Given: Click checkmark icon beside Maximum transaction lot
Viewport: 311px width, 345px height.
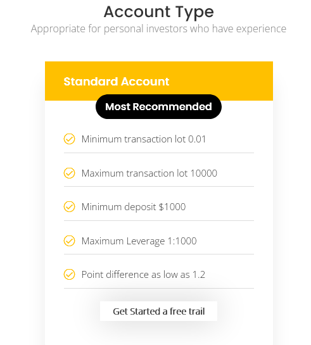Looking at the screenshot, I should tap(69, 173).
